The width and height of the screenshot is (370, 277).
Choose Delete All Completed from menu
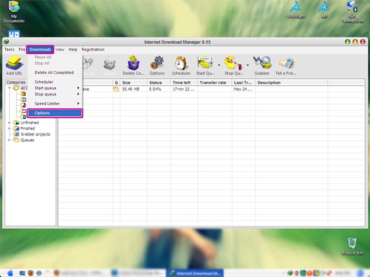coord(54,73)
